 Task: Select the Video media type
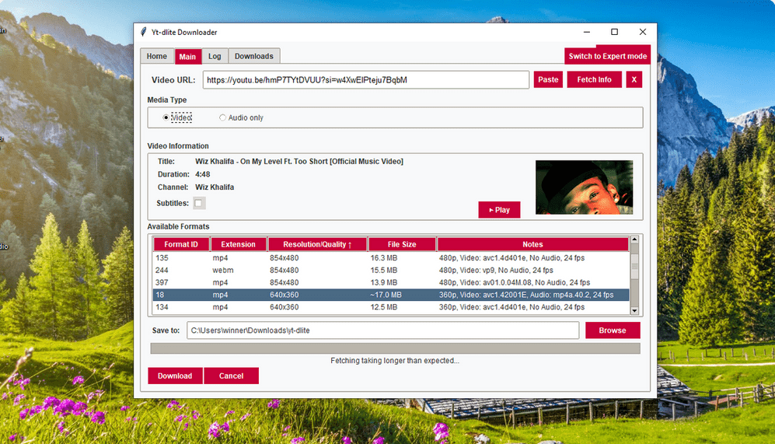point(177,117)
